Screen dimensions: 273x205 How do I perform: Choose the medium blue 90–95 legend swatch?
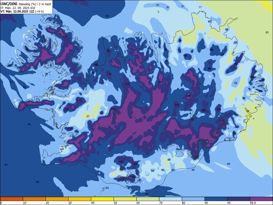(x=216, y=199)
